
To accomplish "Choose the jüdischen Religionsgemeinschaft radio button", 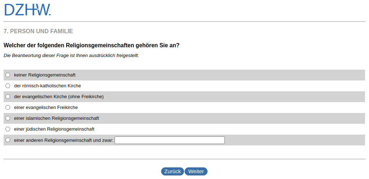I will [x=8, y=129].
